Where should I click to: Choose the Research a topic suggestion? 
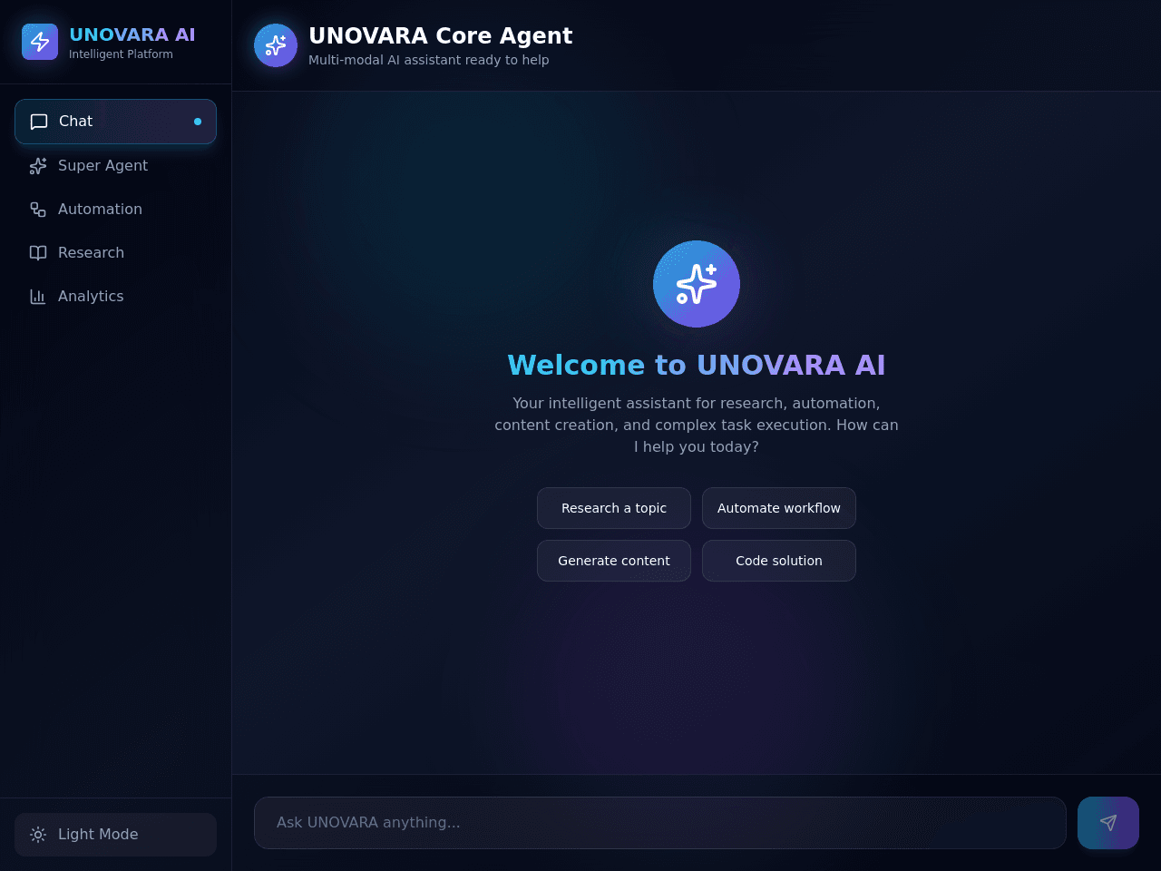pos(614,508)
